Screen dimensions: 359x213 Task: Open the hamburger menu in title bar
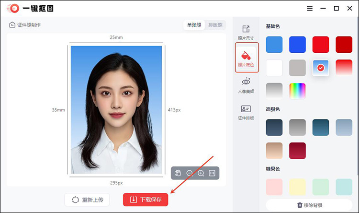pyautogui.click(x=310, y=9)
